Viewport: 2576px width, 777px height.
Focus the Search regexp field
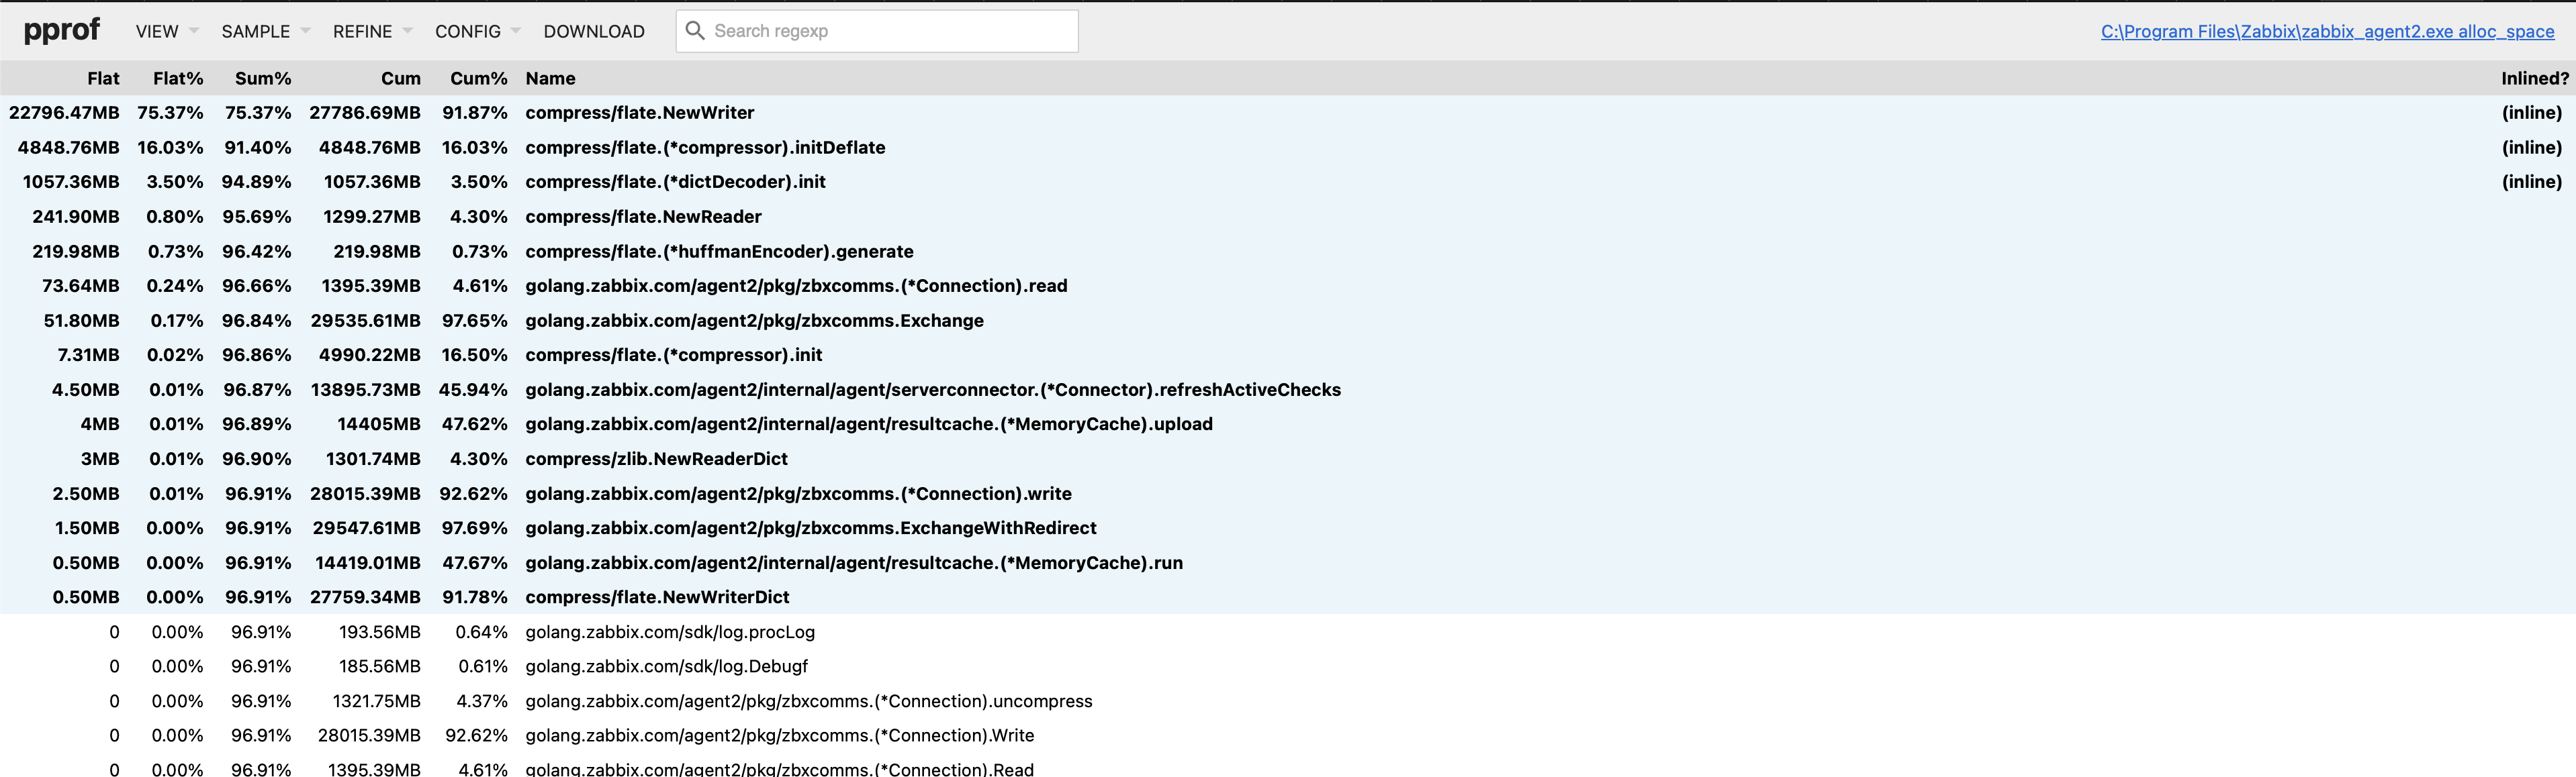click(877, 31)
